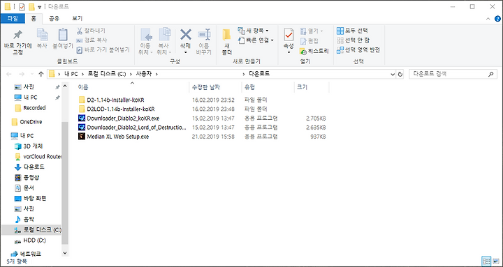Click Edit (편집) in the ribbon
Viewport: 503px width, 267px height.
309,41
